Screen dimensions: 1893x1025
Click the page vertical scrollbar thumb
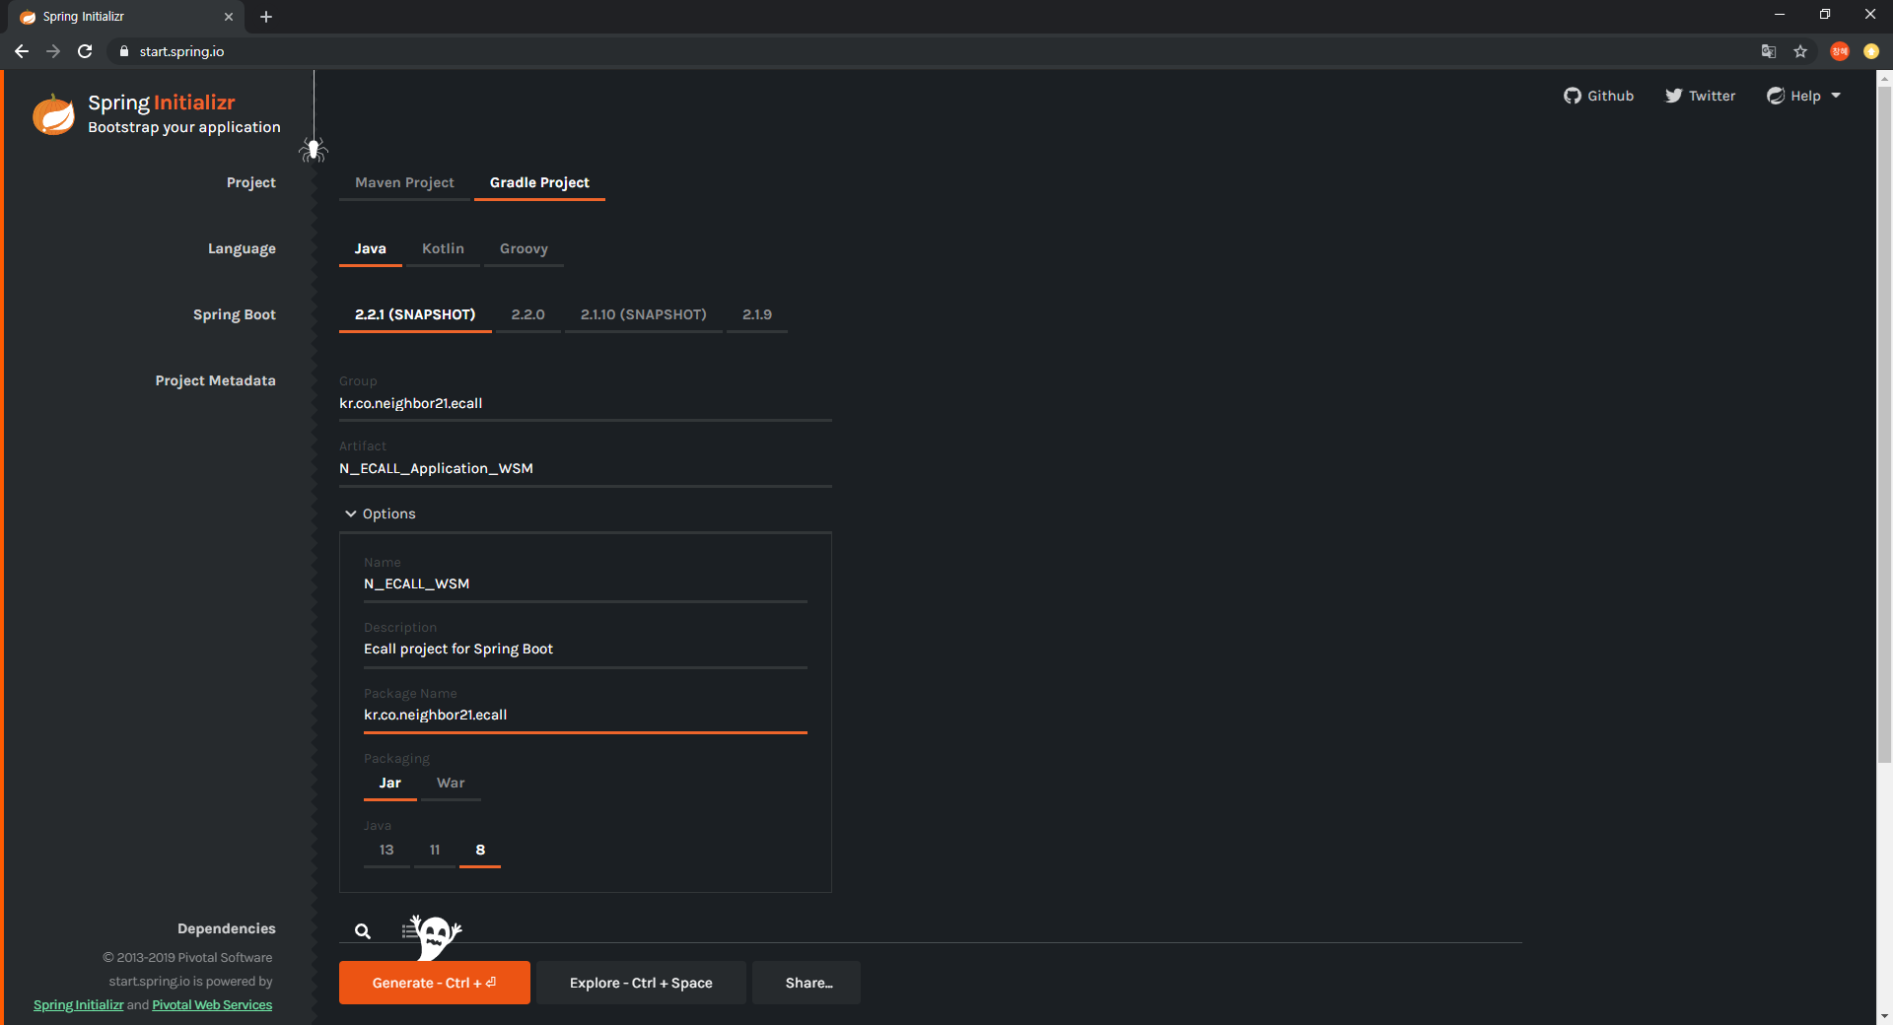tap(1884, 424)
